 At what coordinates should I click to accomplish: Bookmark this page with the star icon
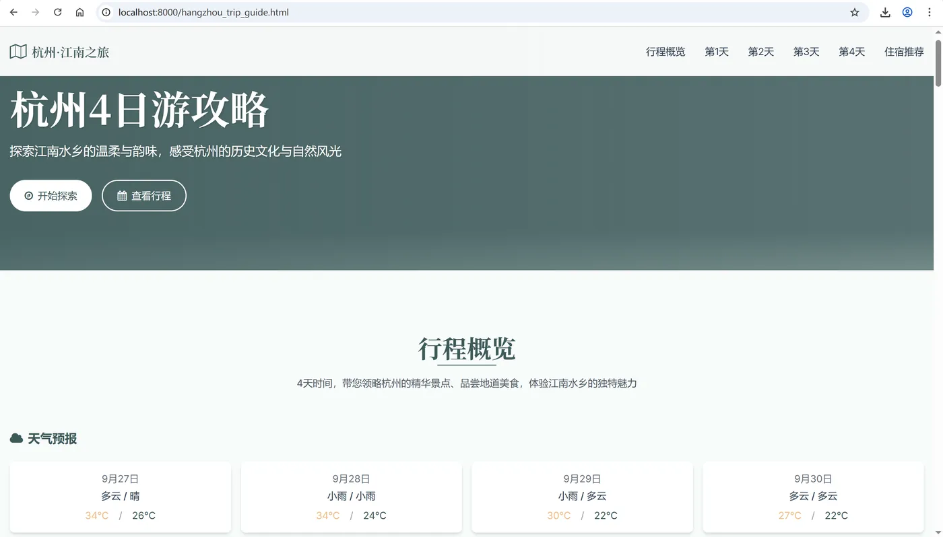pyautogui.click(x=854, y=11)
